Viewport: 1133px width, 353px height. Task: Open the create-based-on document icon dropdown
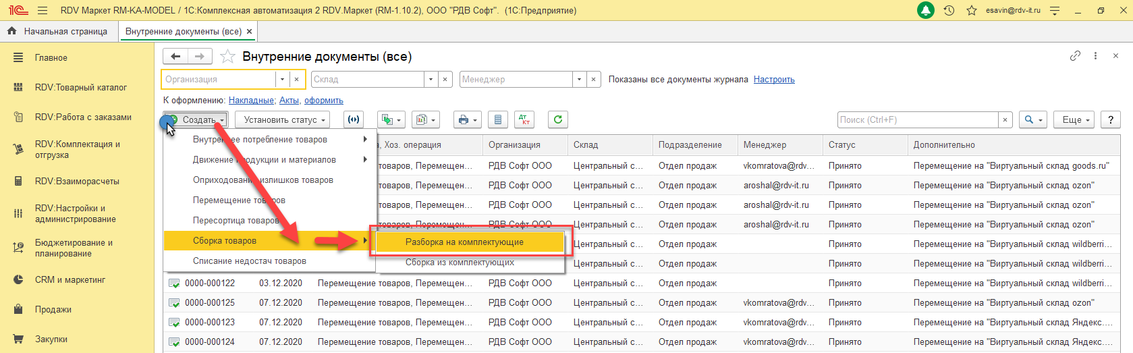[x=391, y=119]
